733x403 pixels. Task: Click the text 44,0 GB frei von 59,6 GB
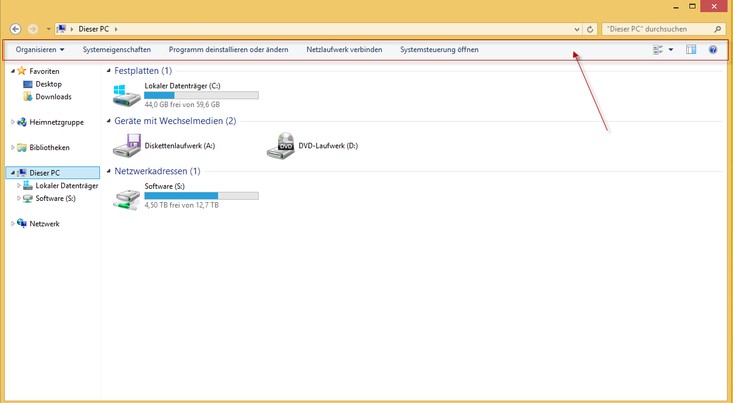pos(182,105)
